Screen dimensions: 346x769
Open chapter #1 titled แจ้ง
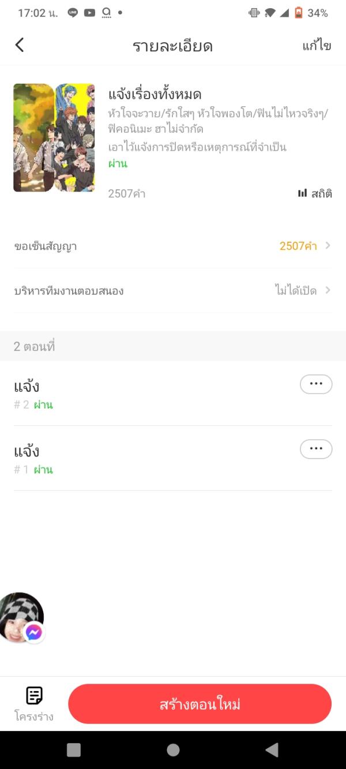coord(27,451)
